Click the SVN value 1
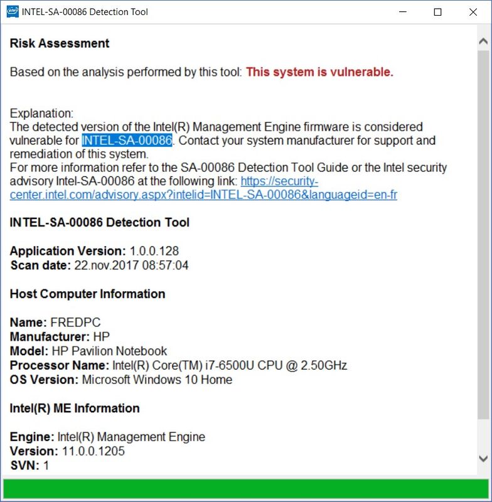 point(46,466)
